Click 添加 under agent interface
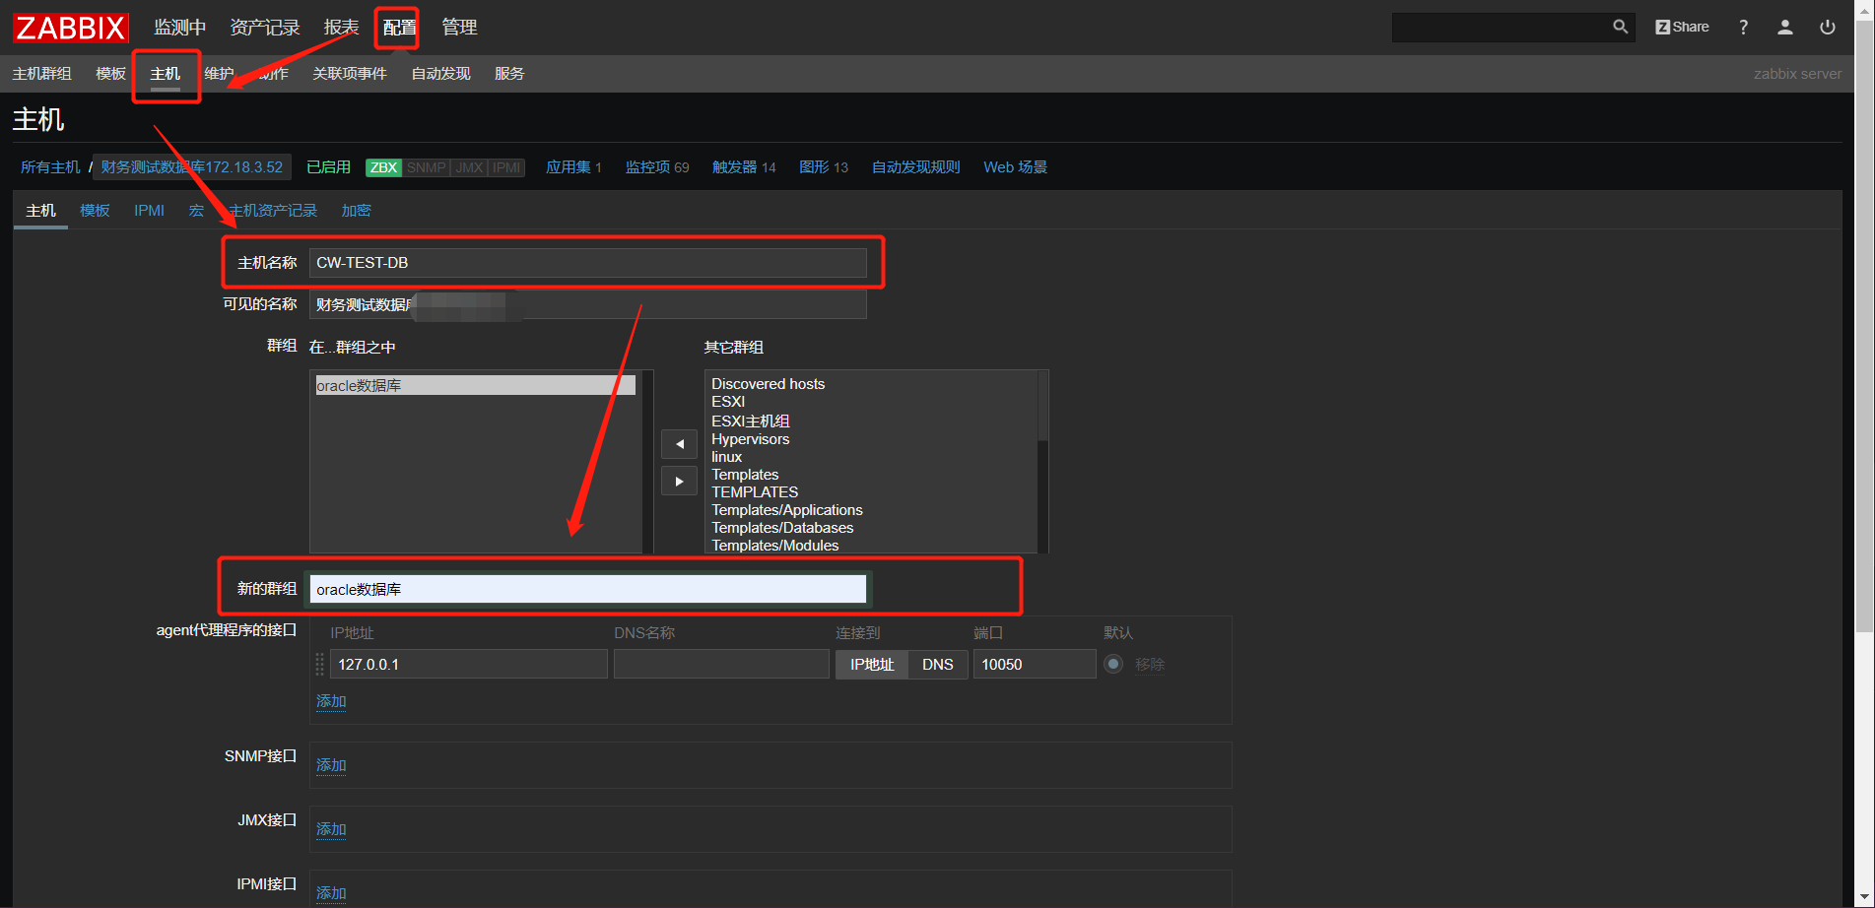This screenshot has height=908, width=1875. [331, 701]
